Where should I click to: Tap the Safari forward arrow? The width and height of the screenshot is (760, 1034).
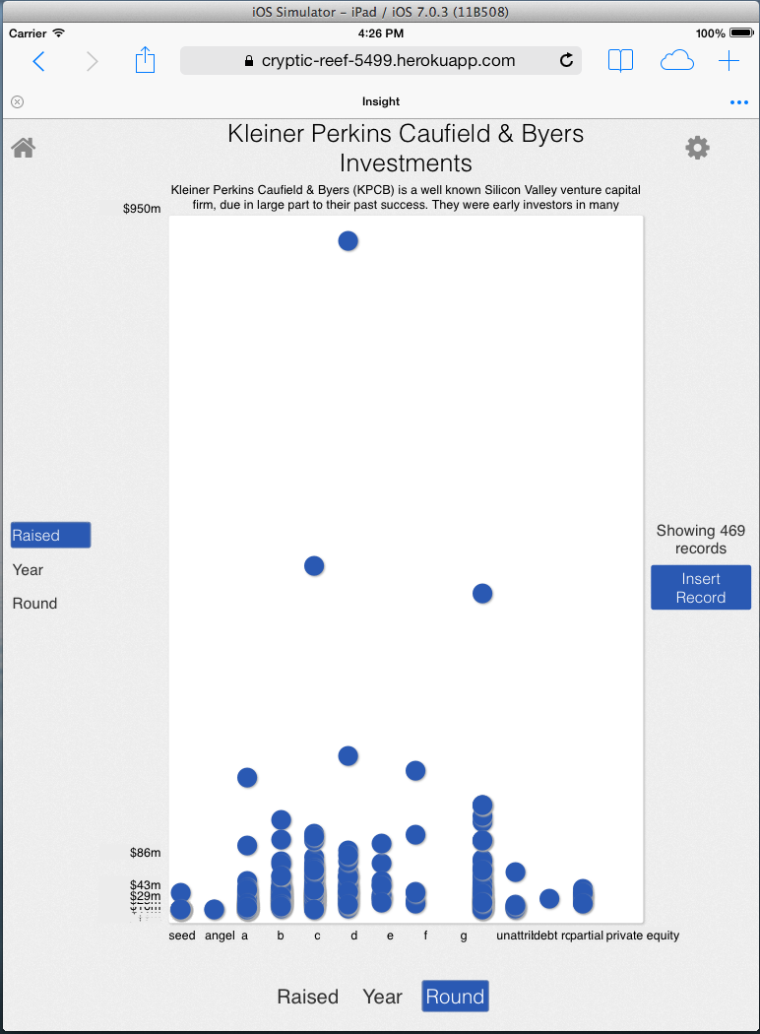(x=93, y=61)
